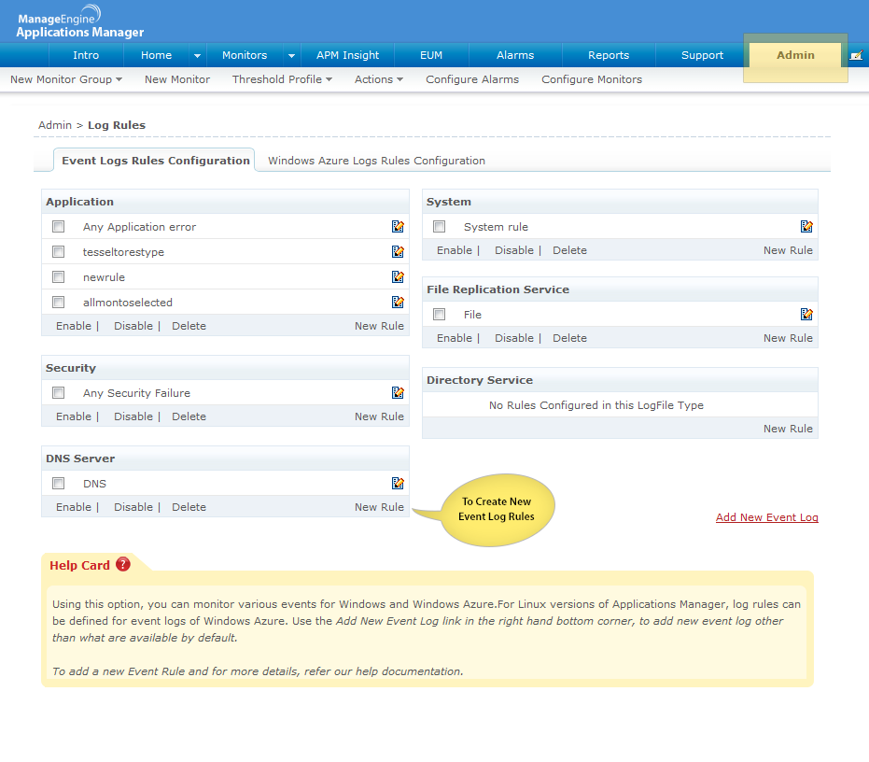
Task: Check the Any Security Failure checkbox
Action: (58, 392)
